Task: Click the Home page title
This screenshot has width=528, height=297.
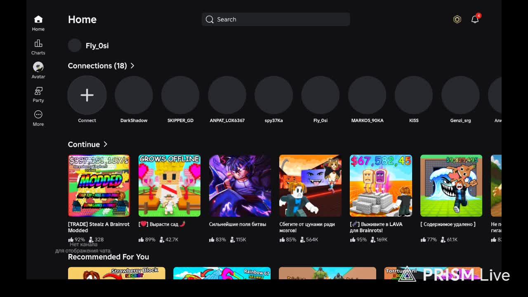Action: pyautogui.click(x=82, y=19)
